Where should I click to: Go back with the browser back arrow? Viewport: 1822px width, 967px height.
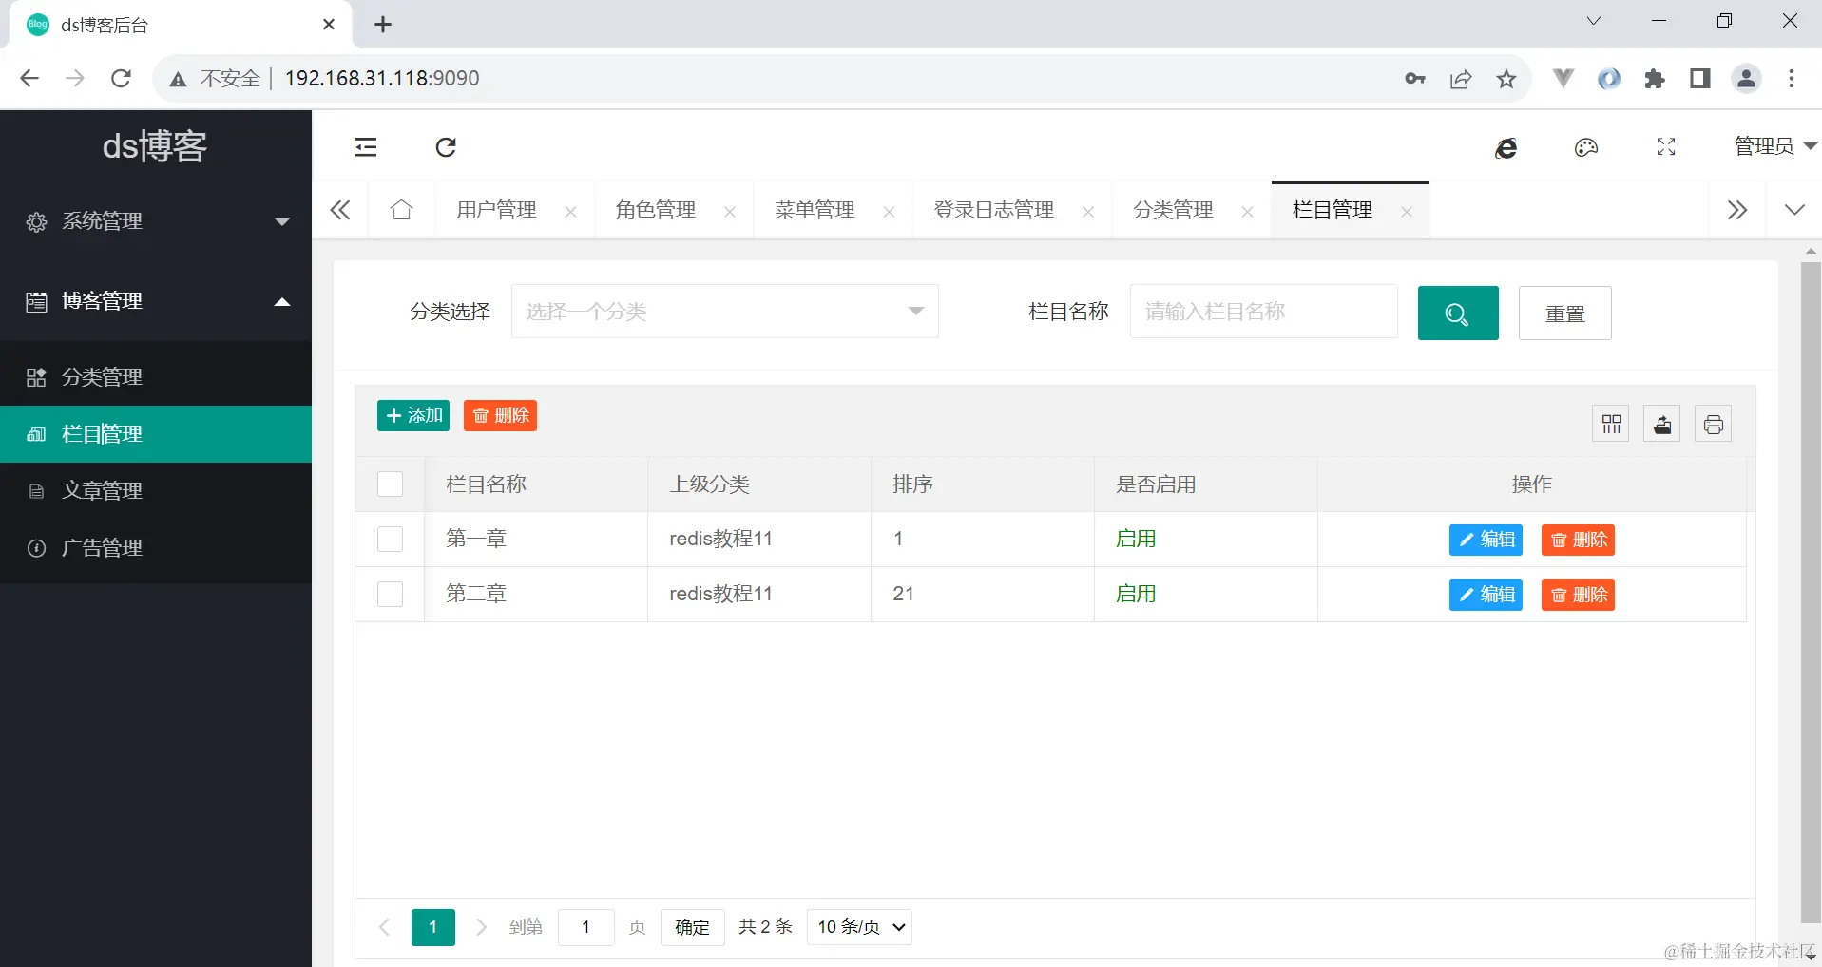29,78
